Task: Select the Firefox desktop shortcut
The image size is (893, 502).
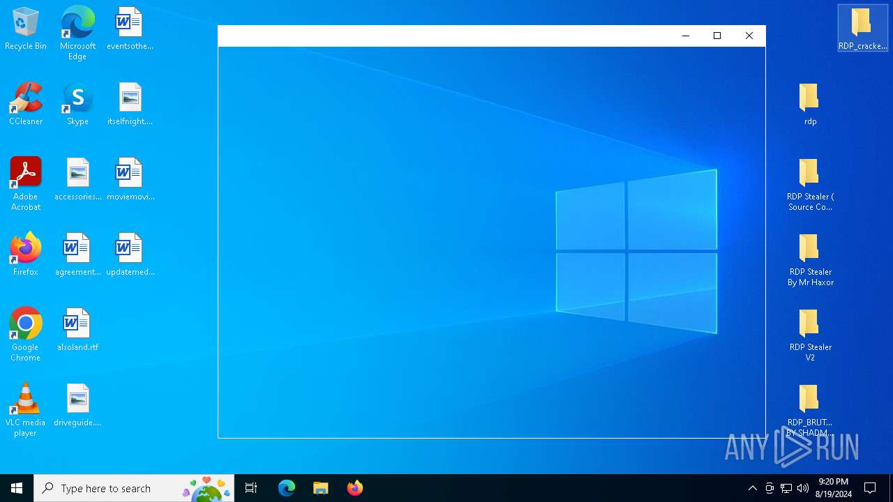Action: point(26,254)
